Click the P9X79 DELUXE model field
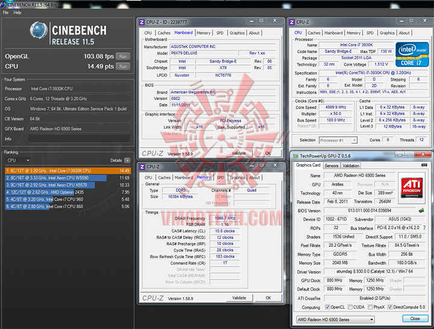This screenshot has height=329, width=434. (x=204, y=53)
